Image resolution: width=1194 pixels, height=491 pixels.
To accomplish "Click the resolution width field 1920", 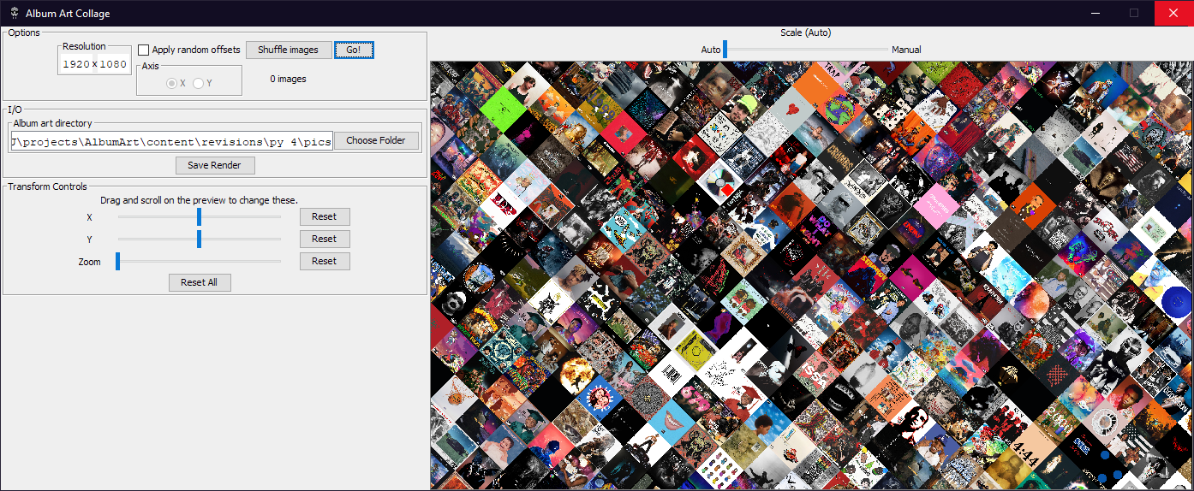I will tap(75, 64).
